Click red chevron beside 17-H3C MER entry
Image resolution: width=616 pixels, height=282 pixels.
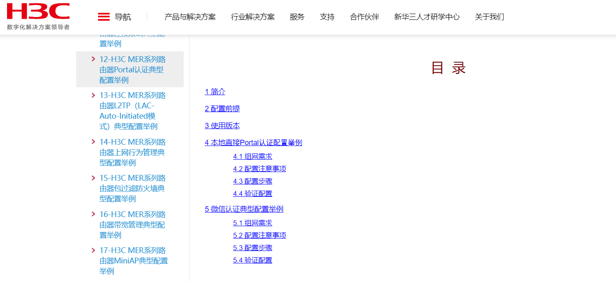(93, 250)
